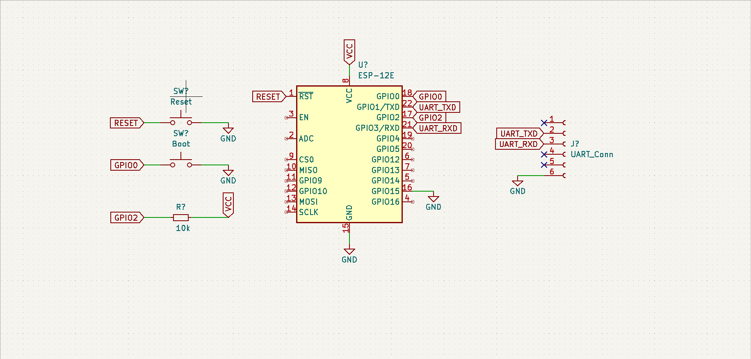Click the VCC label next to the resistor
This screenshot has height=359, width=751.
pos(228,205)
